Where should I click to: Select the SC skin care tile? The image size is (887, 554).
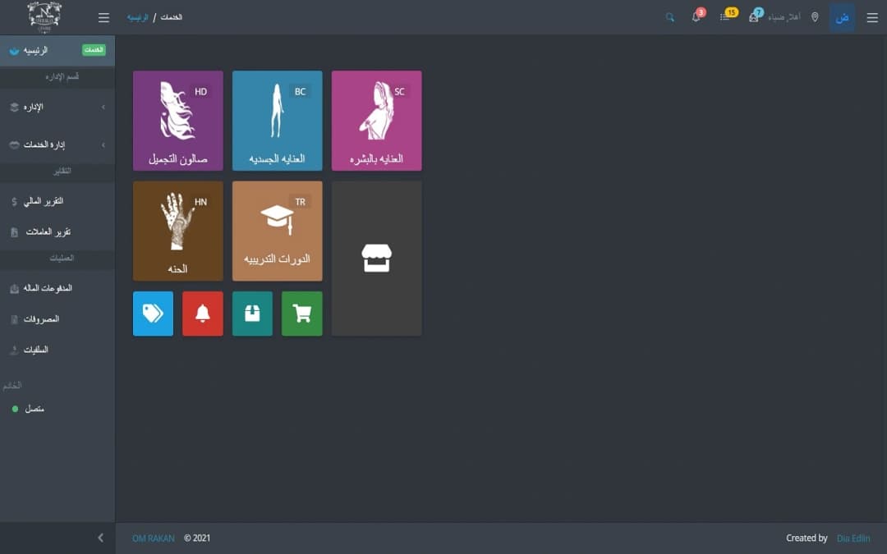click(376, 121)
